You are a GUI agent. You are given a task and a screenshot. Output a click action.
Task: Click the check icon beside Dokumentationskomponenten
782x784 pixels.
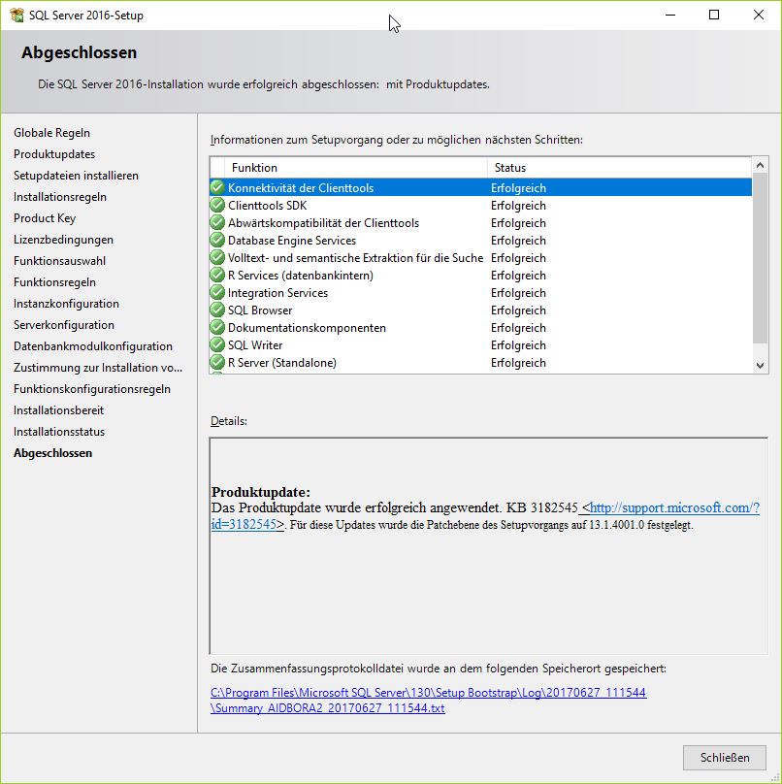click(x=217, y=328)
